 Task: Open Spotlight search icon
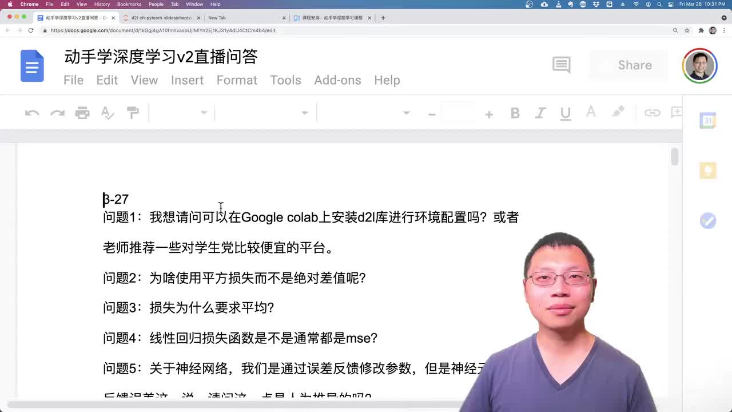pyautogui.click(x=659, y=4)
